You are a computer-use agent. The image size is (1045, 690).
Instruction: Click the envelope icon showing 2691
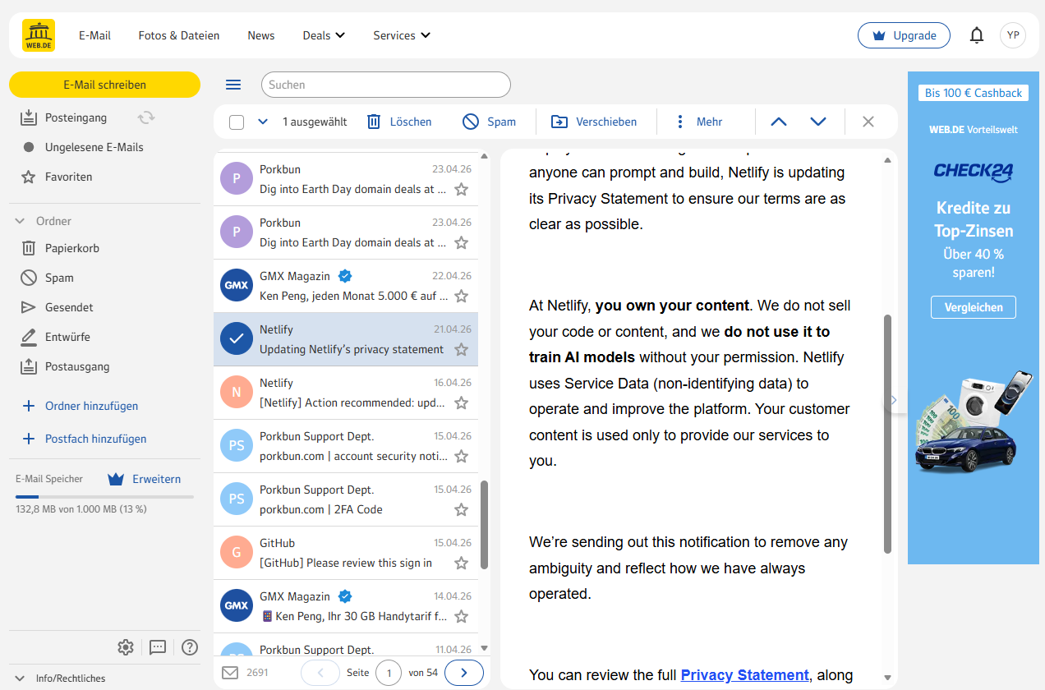pyautogui.click(x=230, y=673)
